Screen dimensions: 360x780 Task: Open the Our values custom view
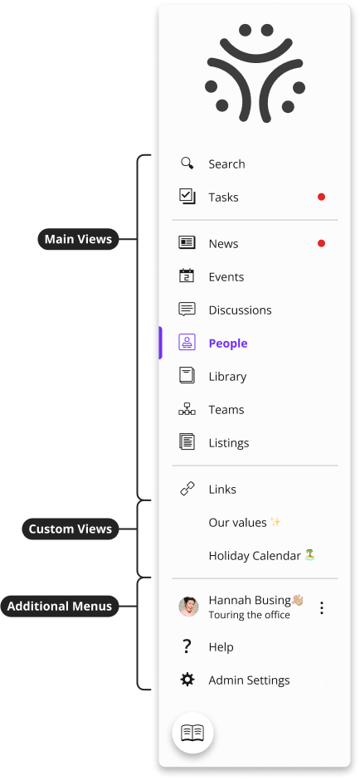point(245,522)
